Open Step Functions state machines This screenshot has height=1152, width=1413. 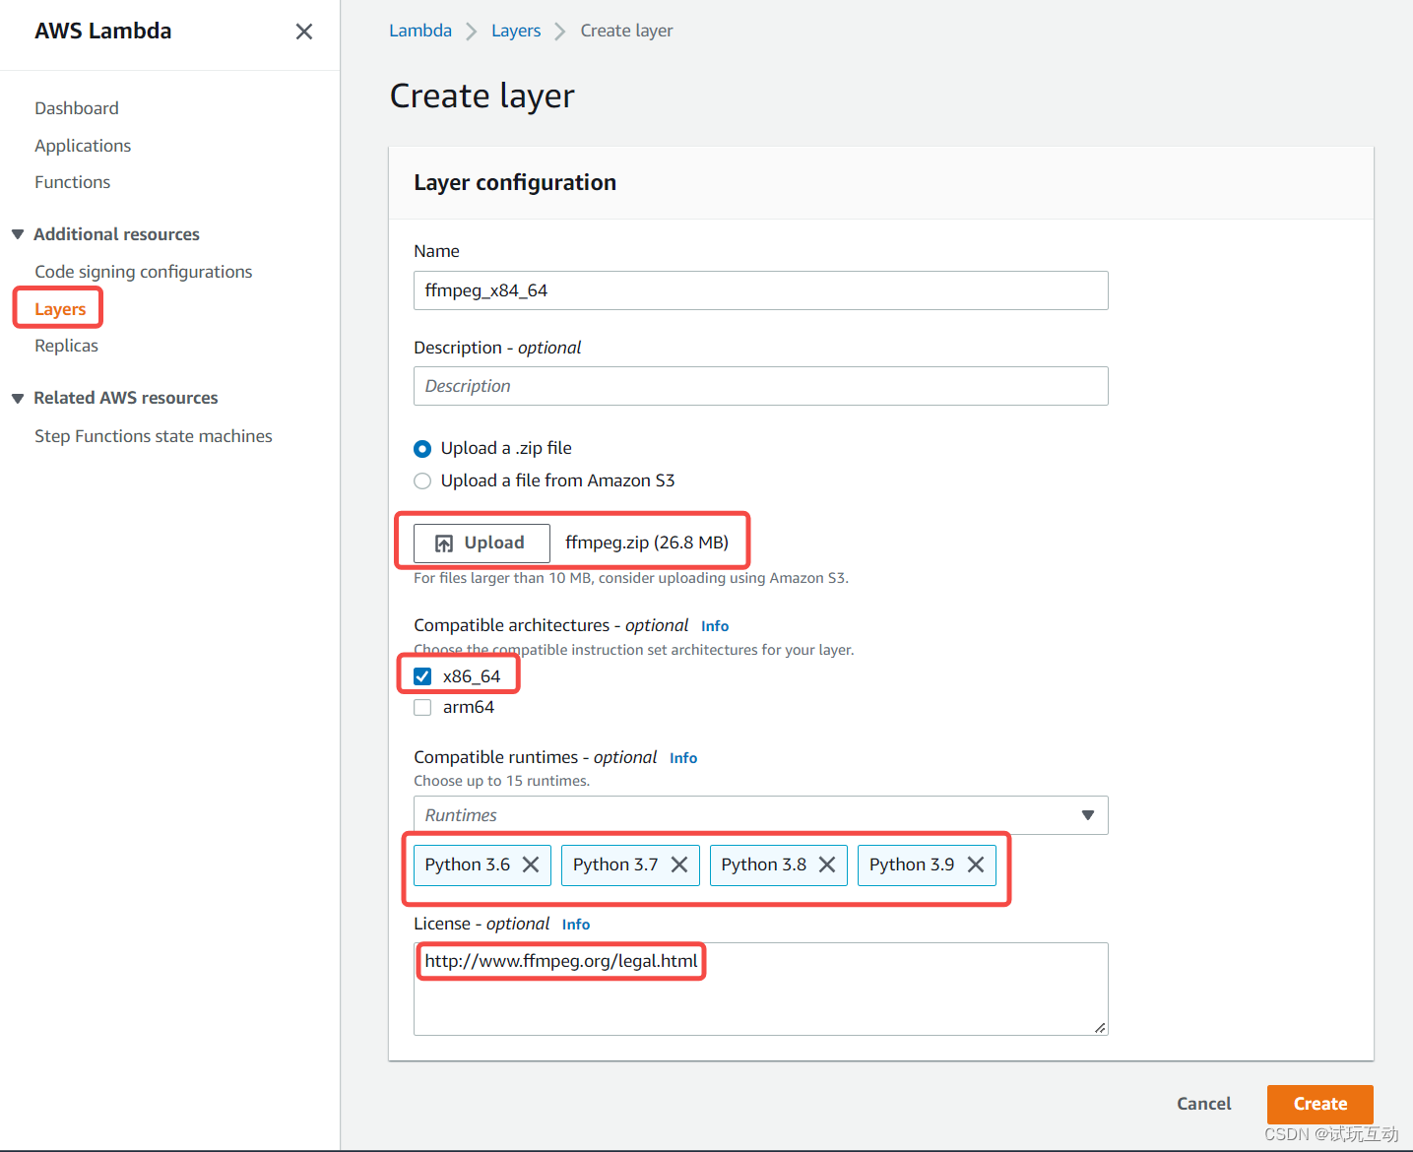pos(154,436)
